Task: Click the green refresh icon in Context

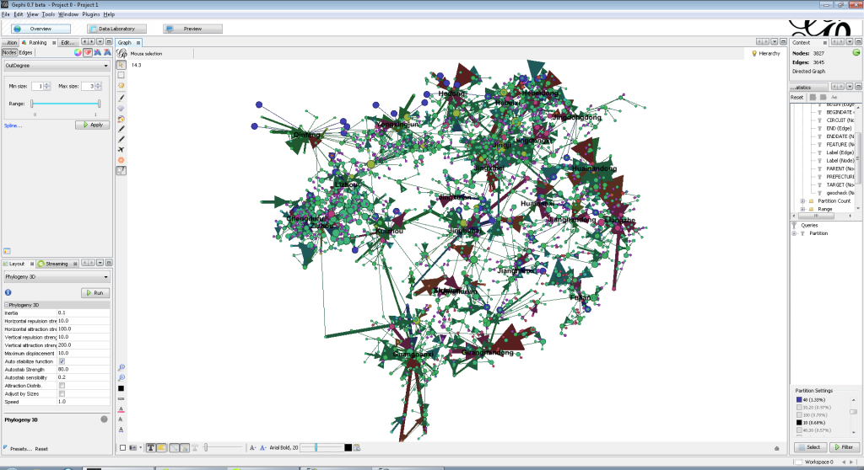Action: tap(856, 53)
